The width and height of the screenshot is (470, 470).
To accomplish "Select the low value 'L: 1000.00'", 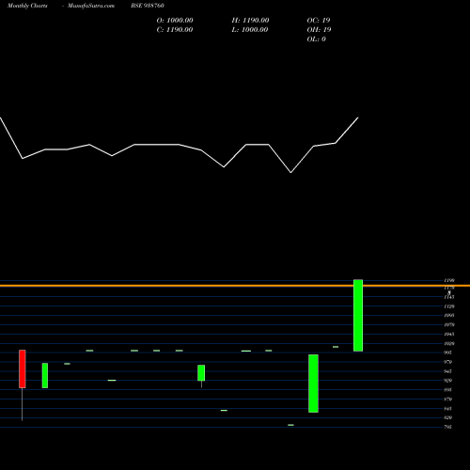I will [x=250, y=30].
